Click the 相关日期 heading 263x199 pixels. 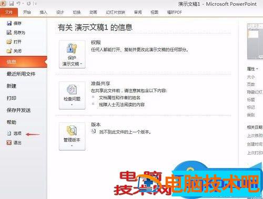[255, 127]
